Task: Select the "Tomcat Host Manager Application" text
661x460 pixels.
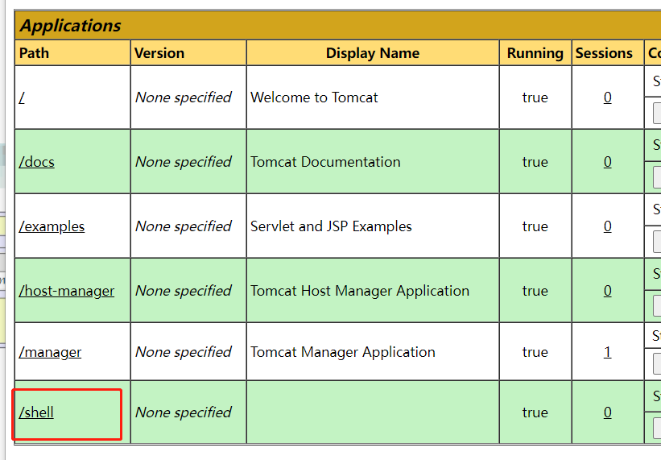Action: coord(360,291)
